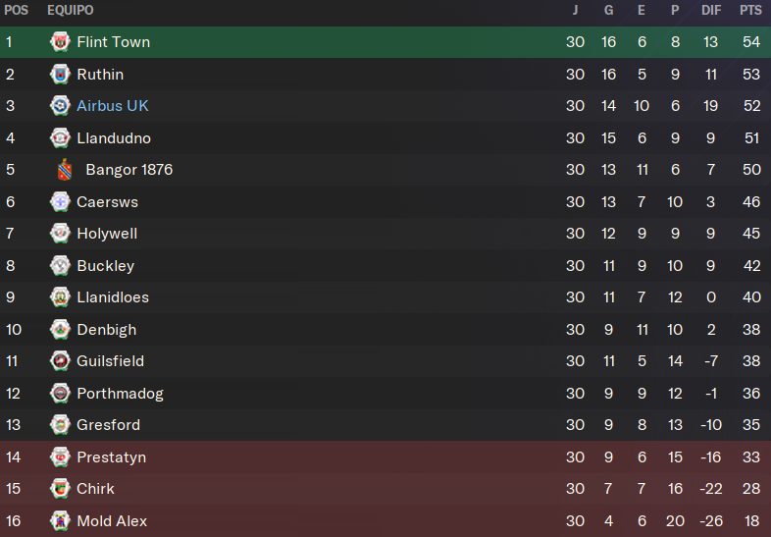Sort by the POS column header

pyautogui.click(x=17, y=11)
